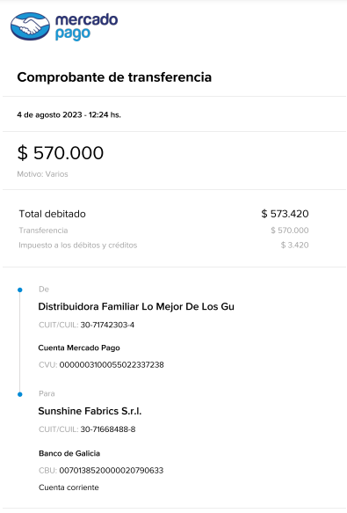
Task: Click the blue dot next to Para
Action: coord(20,394)
